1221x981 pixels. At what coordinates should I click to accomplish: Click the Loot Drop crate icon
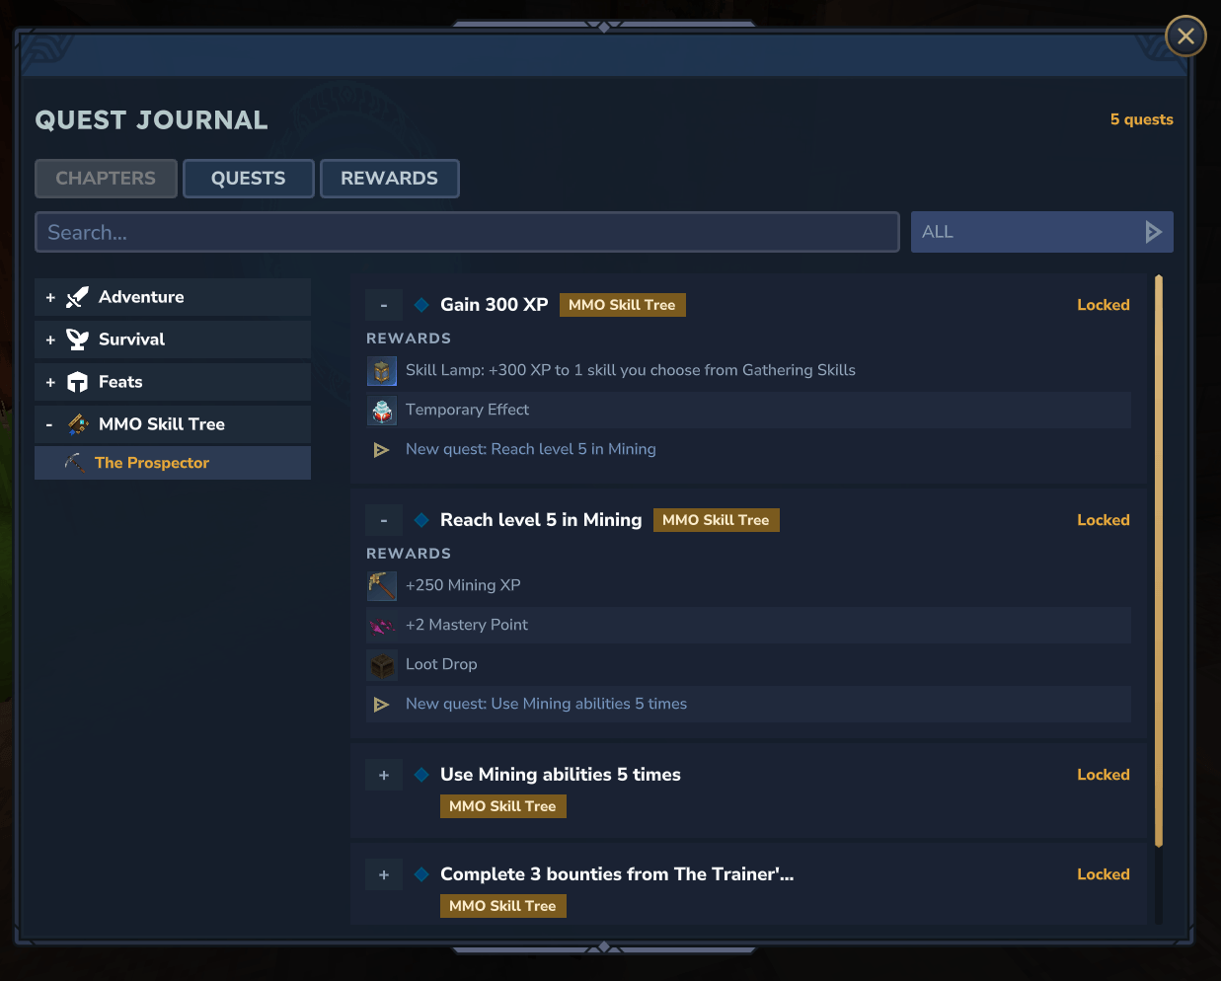(382, 665)
